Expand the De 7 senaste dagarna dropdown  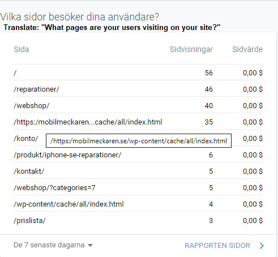(53, 245)
